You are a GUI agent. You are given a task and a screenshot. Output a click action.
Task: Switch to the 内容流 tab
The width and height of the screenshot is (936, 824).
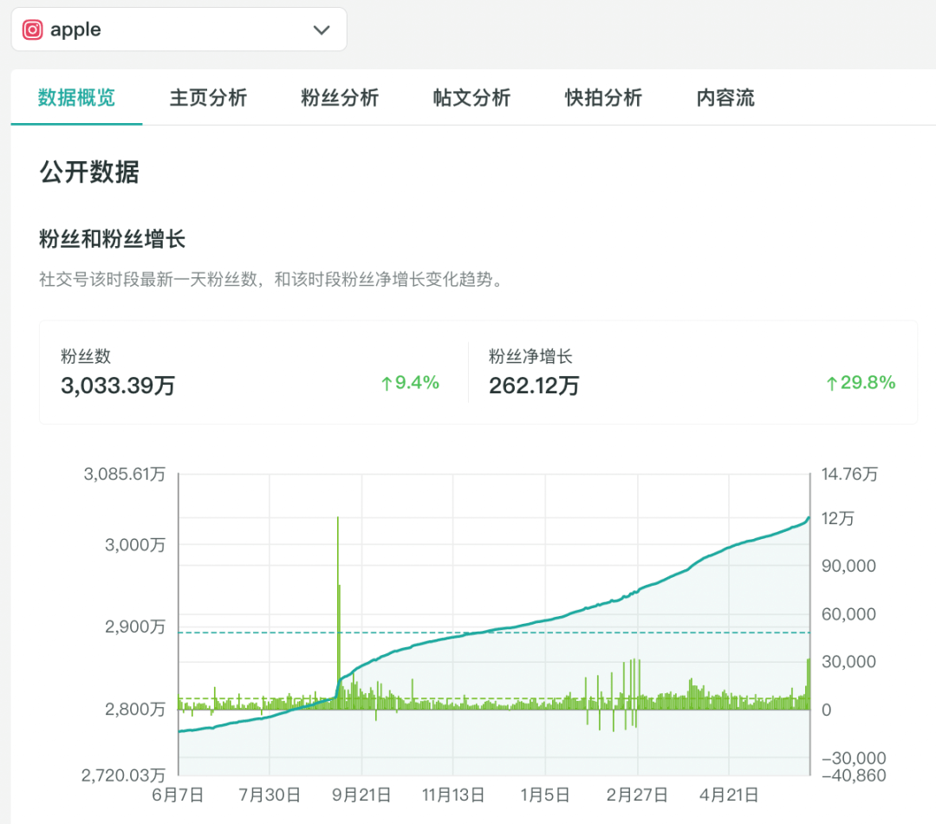coord(725,98)
